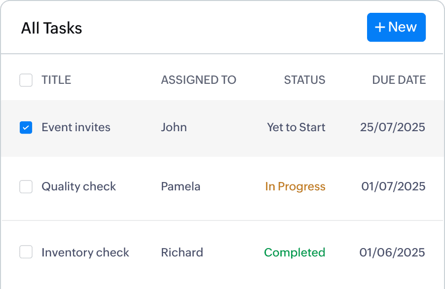Sort by the Title column header
445x289 pixels.
click(56, 80)
